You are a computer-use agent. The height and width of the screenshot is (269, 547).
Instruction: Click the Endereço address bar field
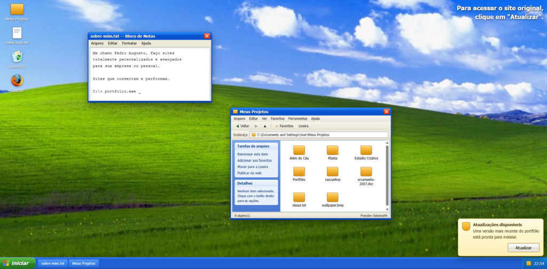coord(319,134)
